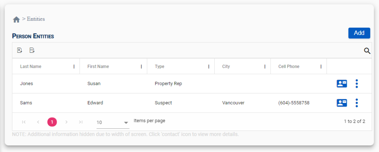Sort by Last Name column header
The height and width of the screenshot is (152, 379).
[x=31, y=66]
